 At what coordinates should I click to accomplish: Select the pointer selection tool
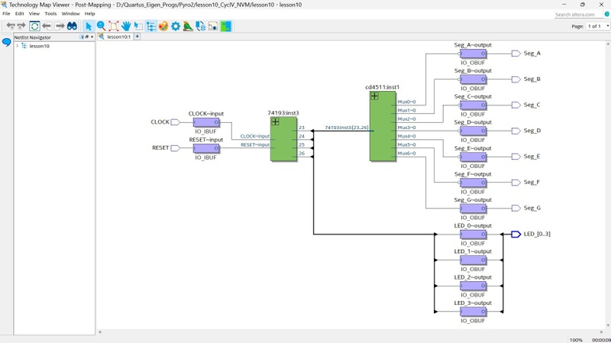pyautogui.click(x=89, y=26)
